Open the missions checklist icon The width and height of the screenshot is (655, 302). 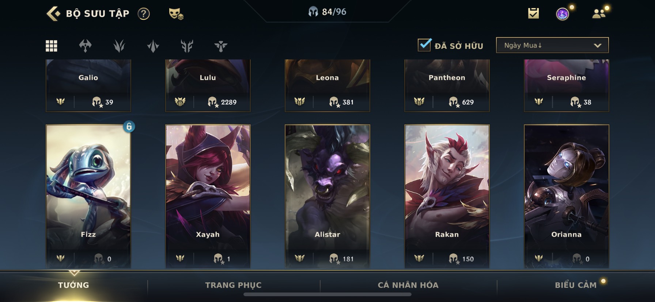(533, 14)
